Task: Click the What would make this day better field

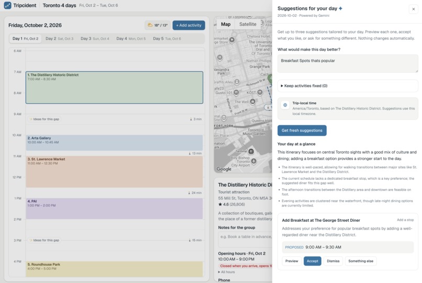Action: click(x=348, y=63)
